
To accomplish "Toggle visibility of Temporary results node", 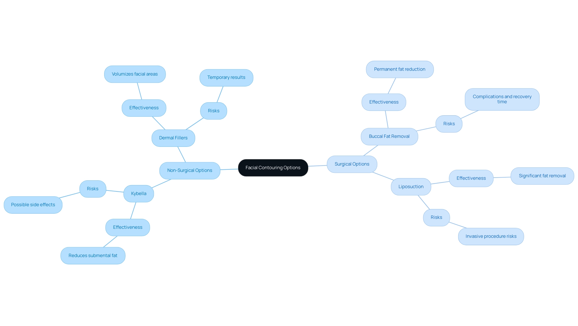I will [x=226, y=77].
